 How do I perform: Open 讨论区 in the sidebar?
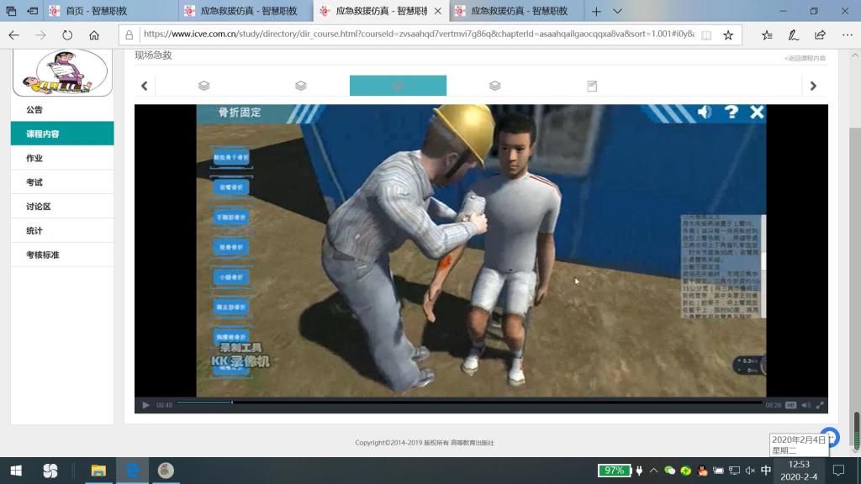(62, 207)
